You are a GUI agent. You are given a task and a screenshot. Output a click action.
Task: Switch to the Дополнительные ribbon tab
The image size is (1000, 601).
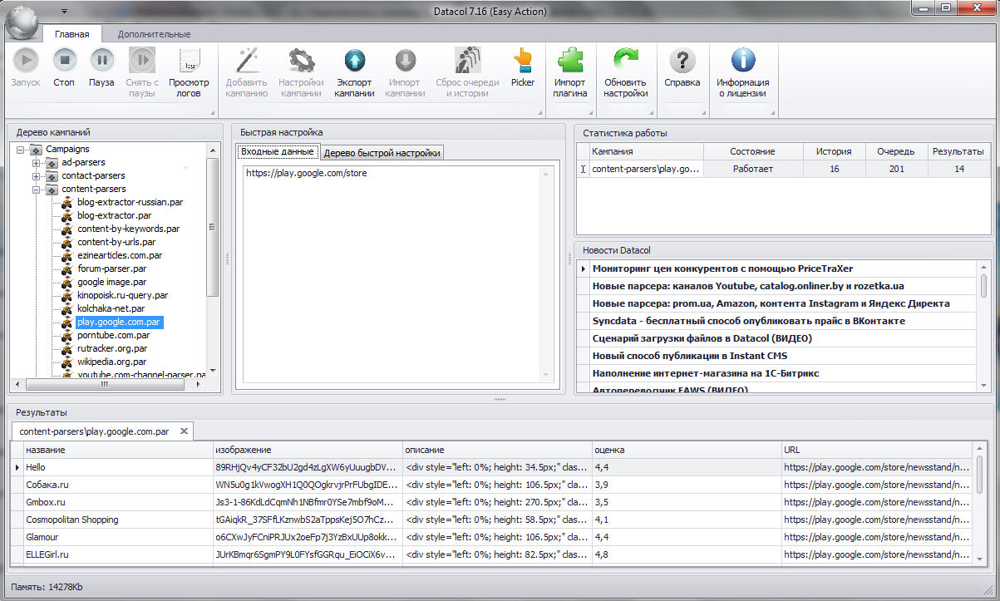pyautogui.click(x=154, y=34)
